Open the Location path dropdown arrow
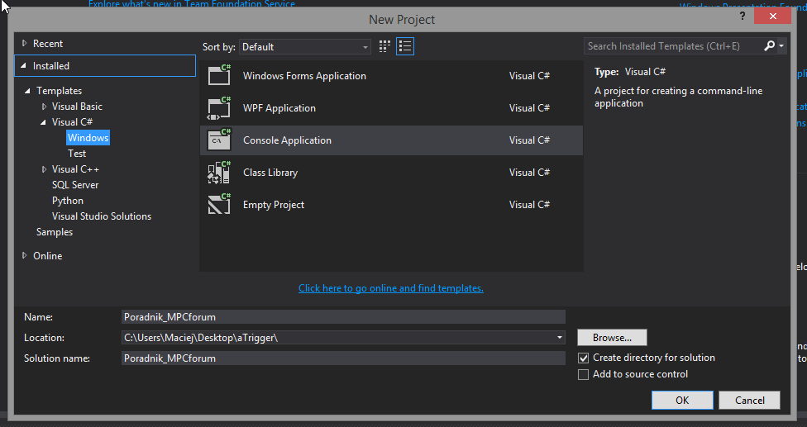The width and height of the screenshot is (807, 427). (560, 338)
